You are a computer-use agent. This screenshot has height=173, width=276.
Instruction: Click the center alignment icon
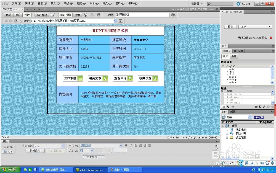coord(141,145)
